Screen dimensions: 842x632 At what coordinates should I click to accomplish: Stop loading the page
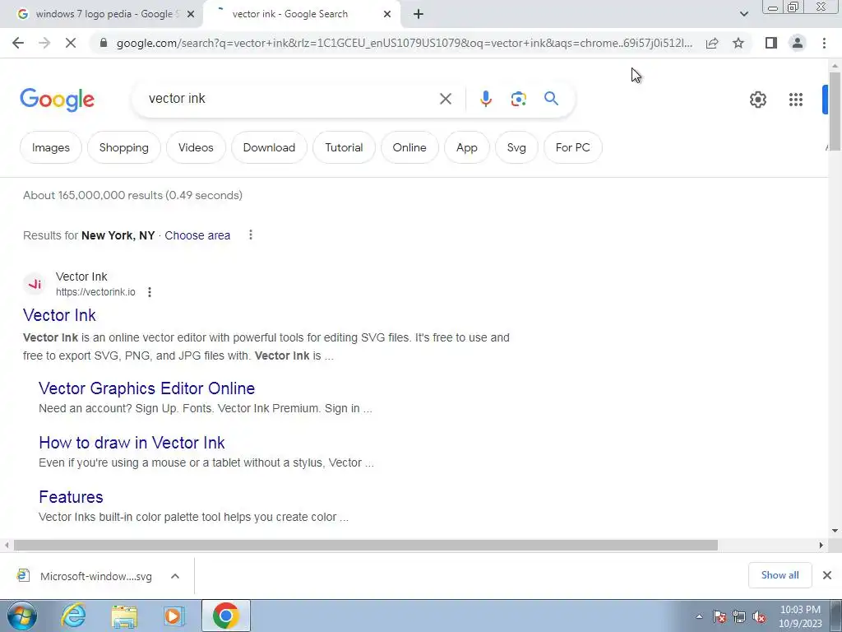71,43
